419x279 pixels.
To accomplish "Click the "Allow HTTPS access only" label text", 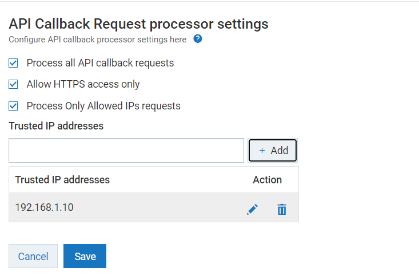I will (83, 84).
